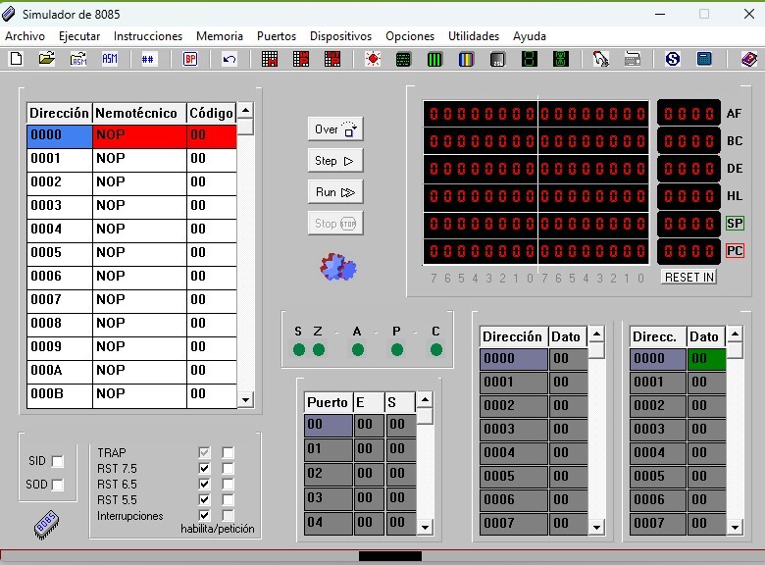Toggle the SOD checkbox
Screen dimensions: 765x565
tap(58, 485)
